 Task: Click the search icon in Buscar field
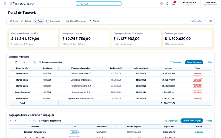click(x=78, y=3)
